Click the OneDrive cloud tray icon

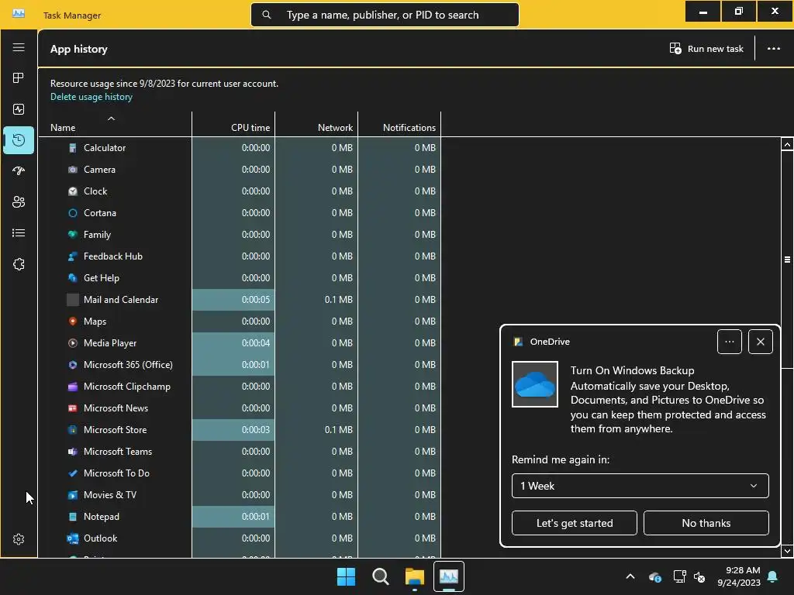tap(654, 576)
